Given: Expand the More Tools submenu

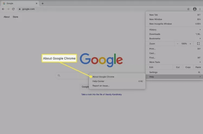Looking at the screenshot, I should click(174, 62).
